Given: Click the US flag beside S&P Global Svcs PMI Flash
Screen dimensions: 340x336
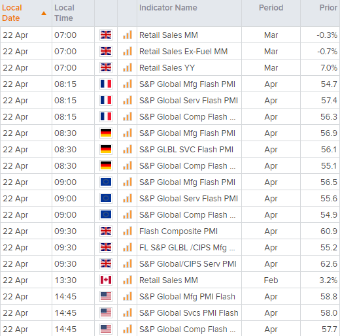Looking at the screenshot, I should (x=106, y=312).
